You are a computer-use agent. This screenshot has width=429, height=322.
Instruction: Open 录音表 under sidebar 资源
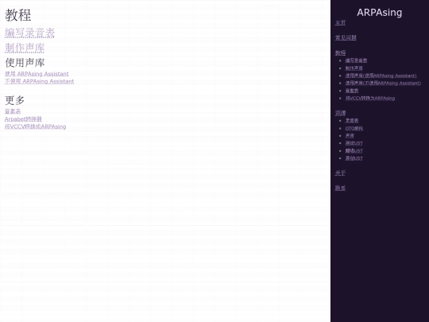352,121
